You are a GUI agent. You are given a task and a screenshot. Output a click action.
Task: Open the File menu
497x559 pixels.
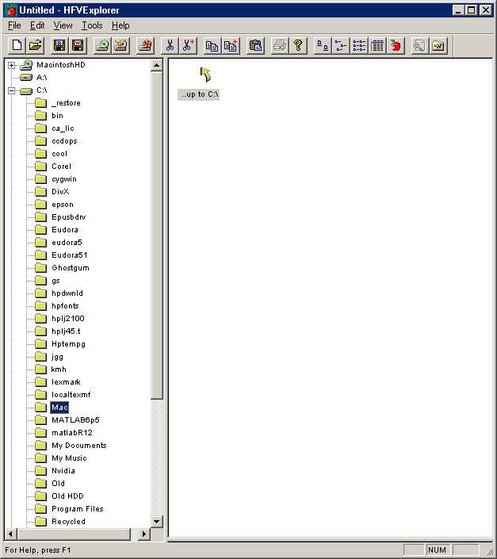pos(14,25)
